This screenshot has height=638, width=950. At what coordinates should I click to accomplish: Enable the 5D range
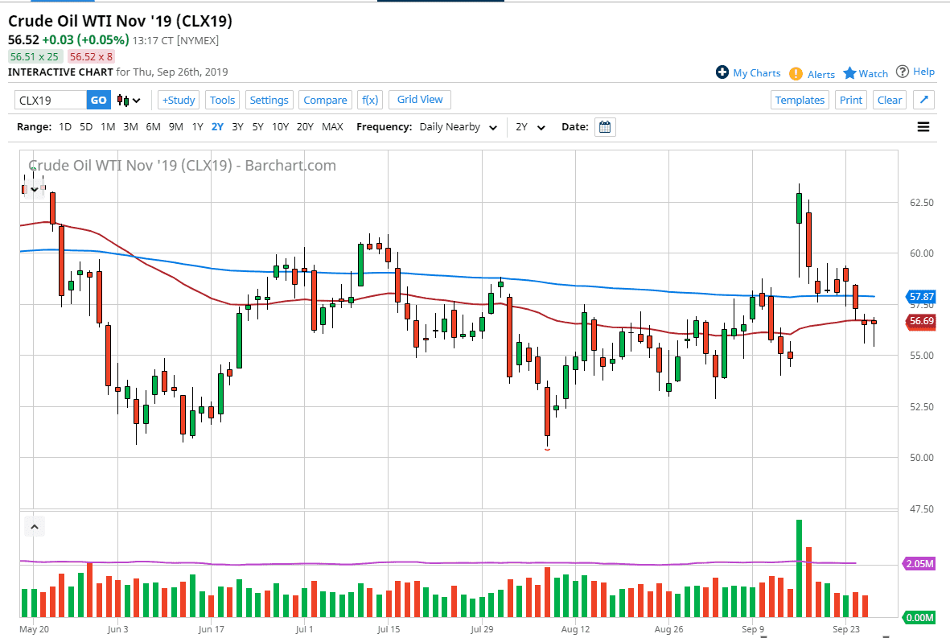point(86,126)
